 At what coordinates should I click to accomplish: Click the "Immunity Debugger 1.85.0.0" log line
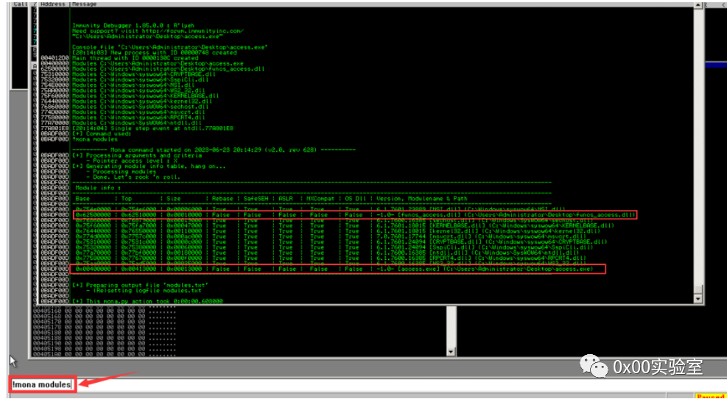[x=133, y=26]
